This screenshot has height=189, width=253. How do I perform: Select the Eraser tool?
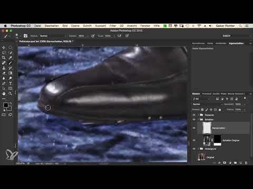click(4, 73)
